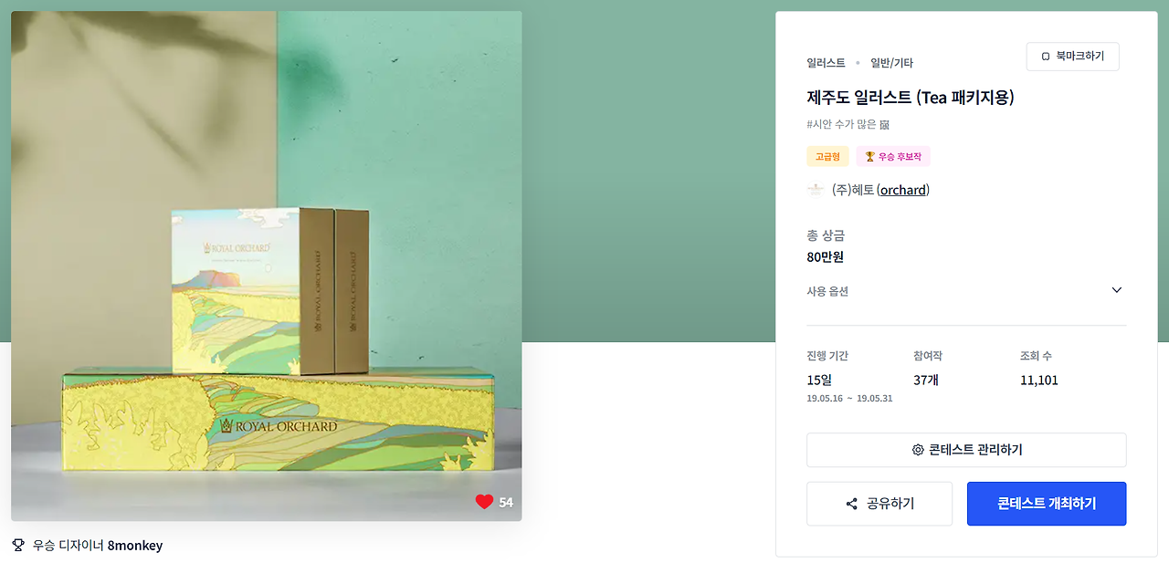Screen dimensions: 1169x563
Task: Click the trophy icon beside winning designer
Action: [x=18, y=546]
